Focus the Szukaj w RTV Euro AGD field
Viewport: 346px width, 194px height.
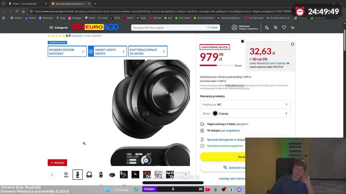[x=168, y=27]
